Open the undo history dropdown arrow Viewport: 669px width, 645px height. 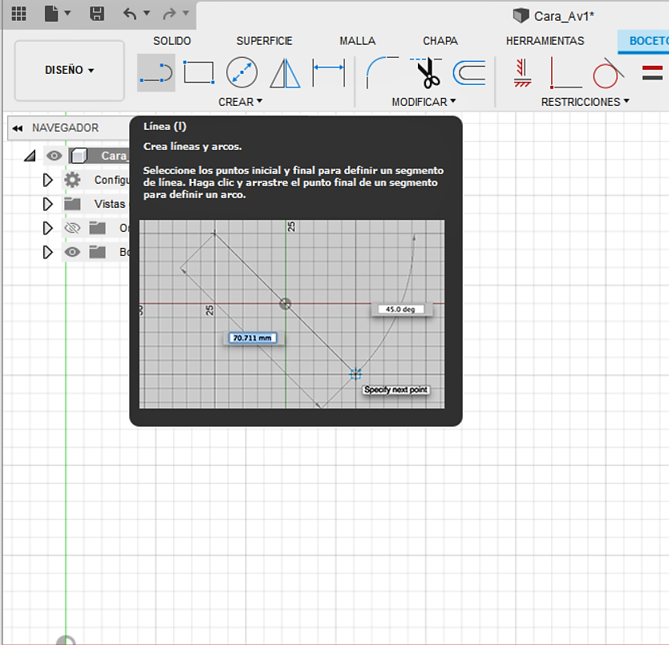(x=146, y=13)
